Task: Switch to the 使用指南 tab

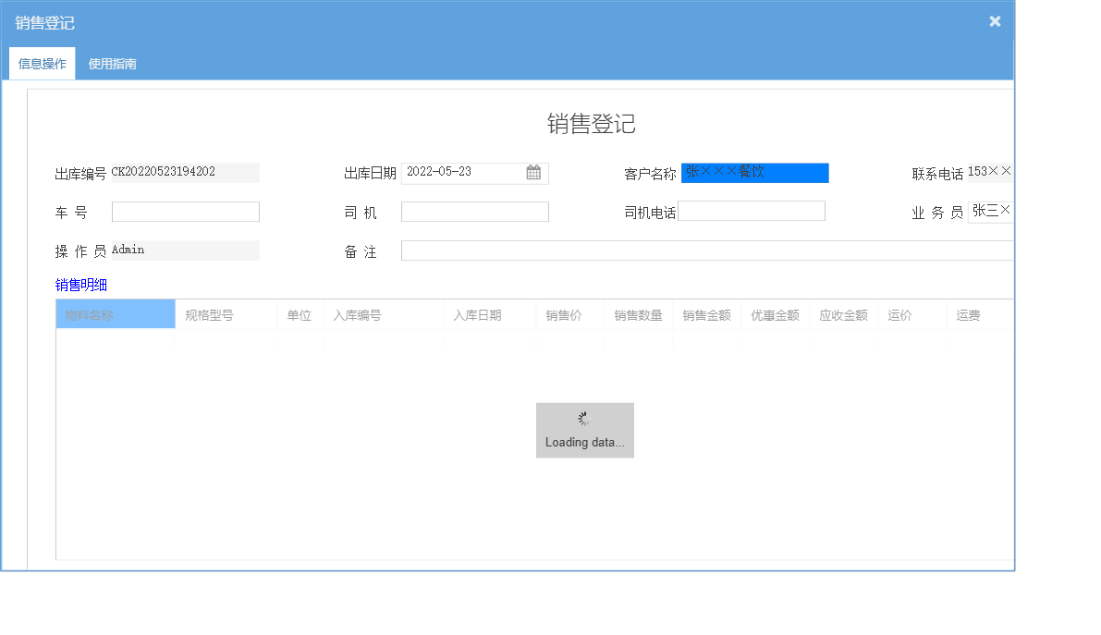Action: [x=110, y=64]
